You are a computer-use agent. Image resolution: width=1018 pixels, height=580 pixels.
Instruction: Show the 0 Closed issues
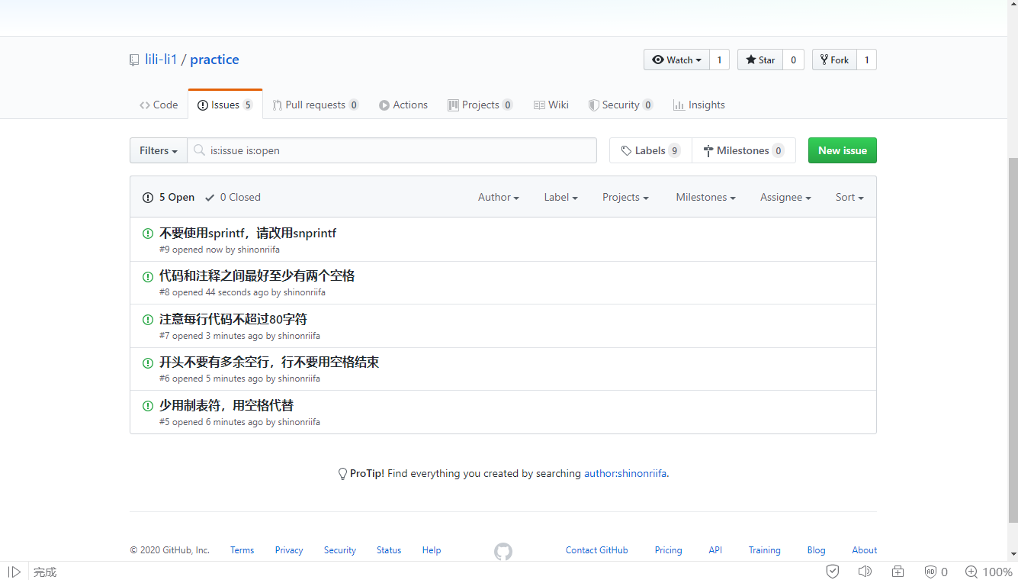tap(233, 198)
